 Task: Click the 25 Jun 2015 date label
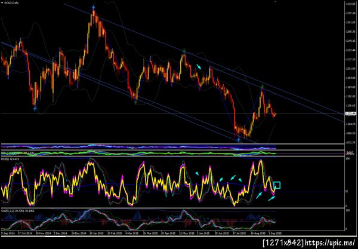pos(222,233)
